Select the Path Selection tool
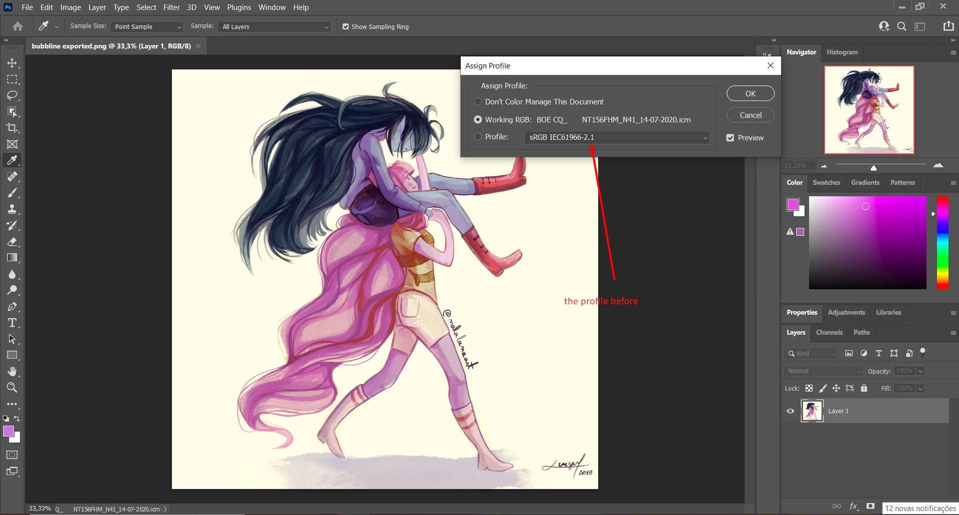 click(x=12, y=339)
